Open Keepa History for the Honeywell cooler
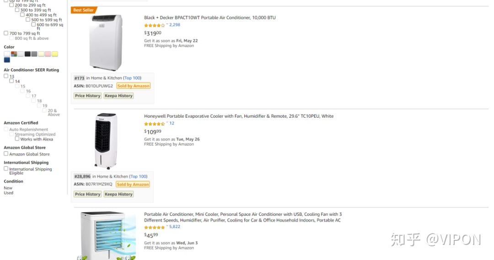 point(118,194)
